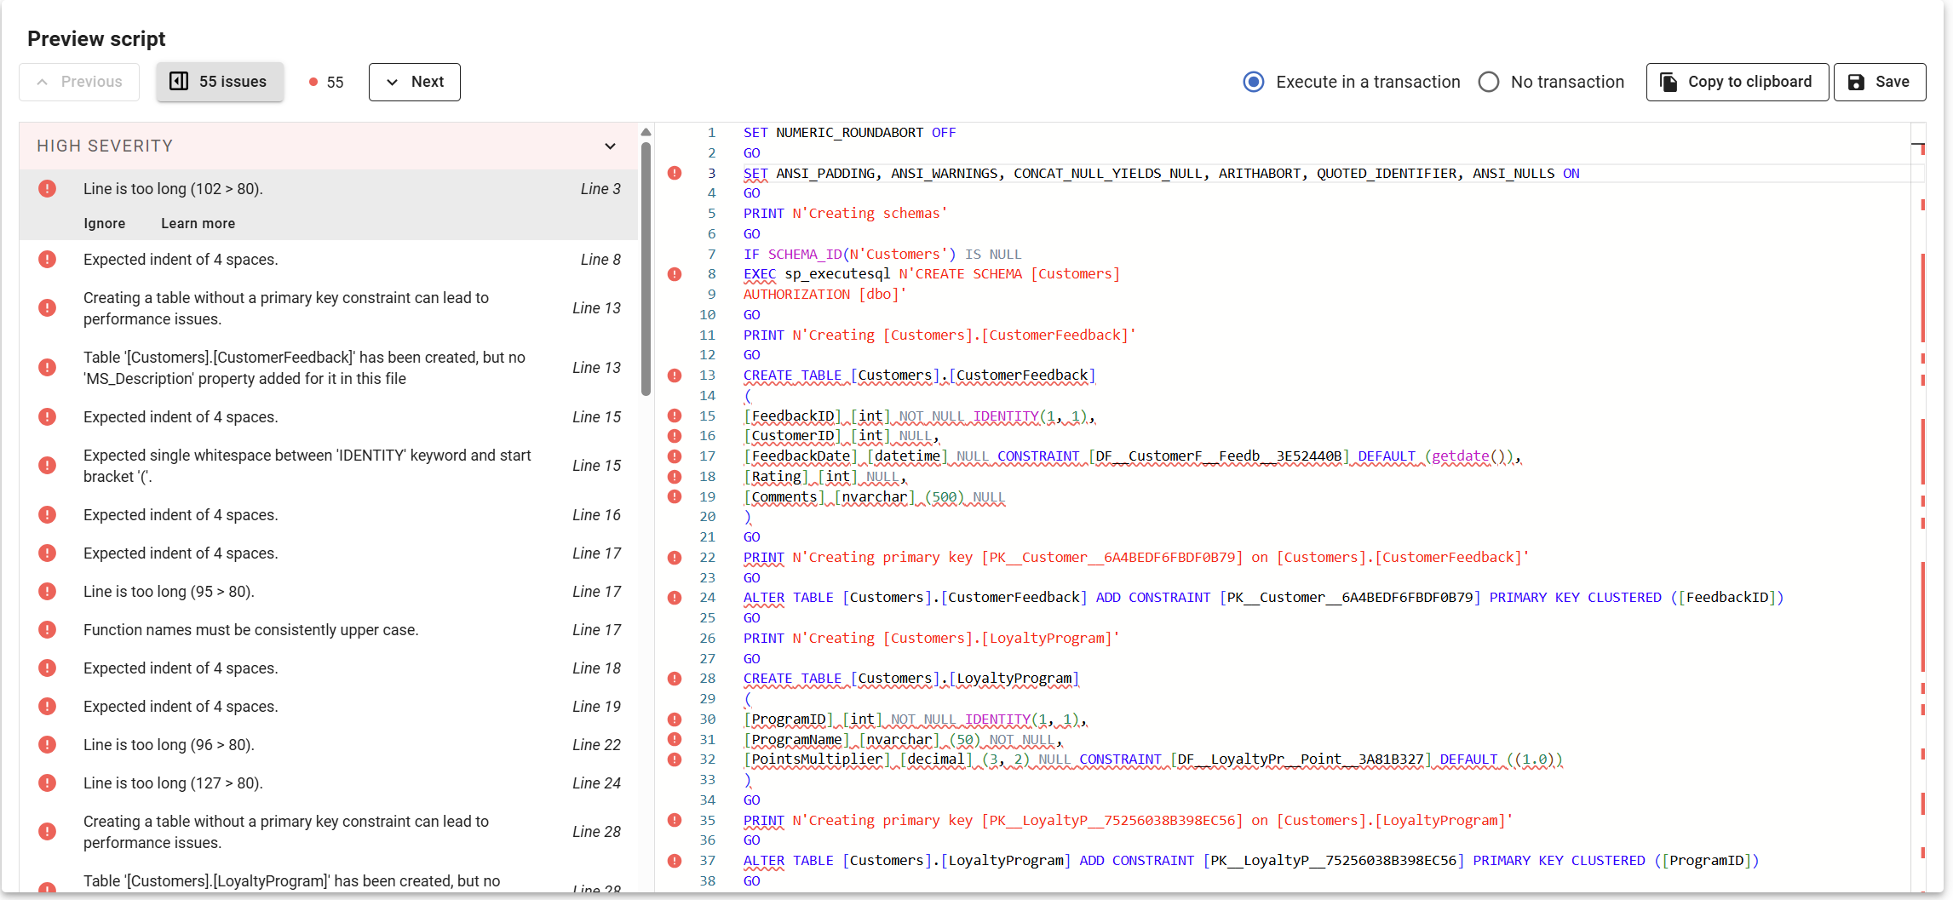This screenshot has width=1953, height=900.
Task: Click Copy to clipboard button
Action: tap(1737, 82)
